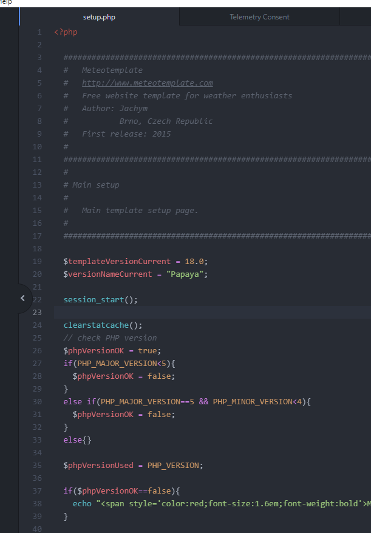
Task: Click the meteotemplate.com URL in the comment
Action: [147, 83]
